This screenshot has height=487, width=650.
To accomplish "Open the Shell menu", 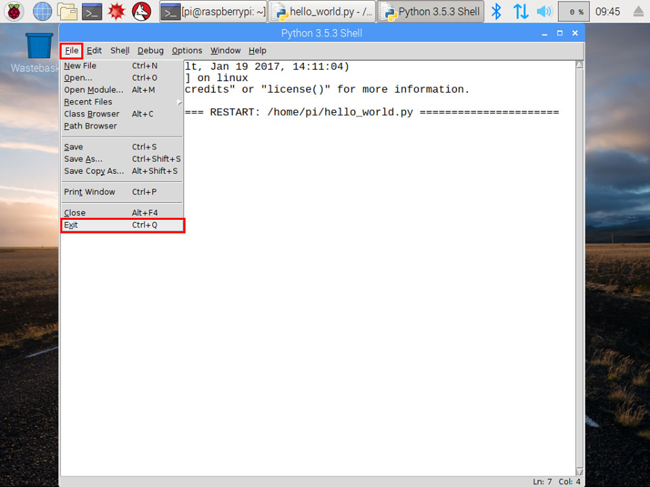I will [x=120, y=51].
